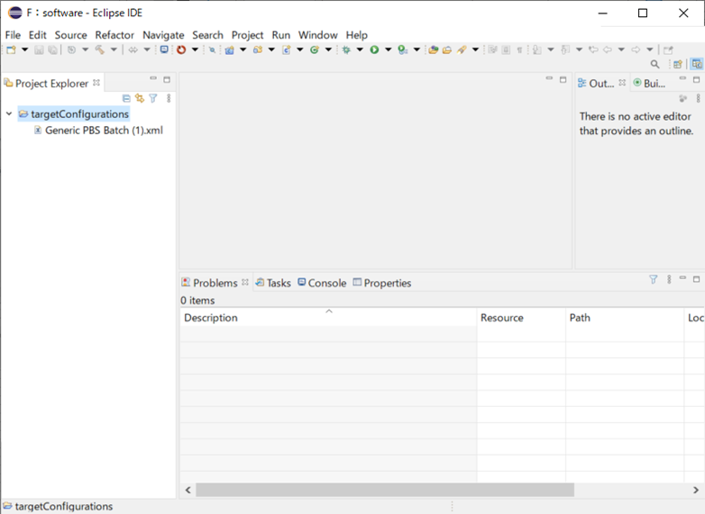
Task: Click the green Run button icon
Action: (374, 50)
